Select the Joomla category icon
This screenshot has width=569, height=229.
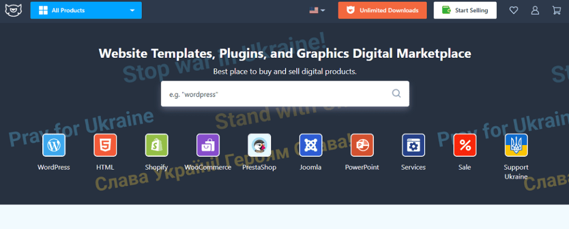coord(311,145)
